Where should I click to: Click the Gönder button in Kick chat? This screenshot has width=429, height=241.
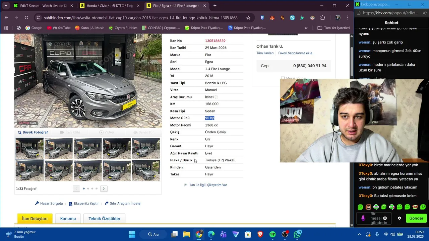(x=416, y=218)
